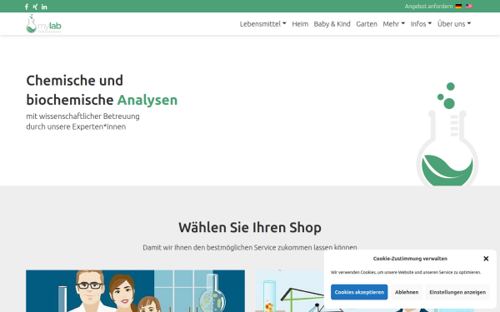The width and height of the screenshot is (500, 312).
Task: Go to the Heim menu item
Action: click(x=300, y=24)
